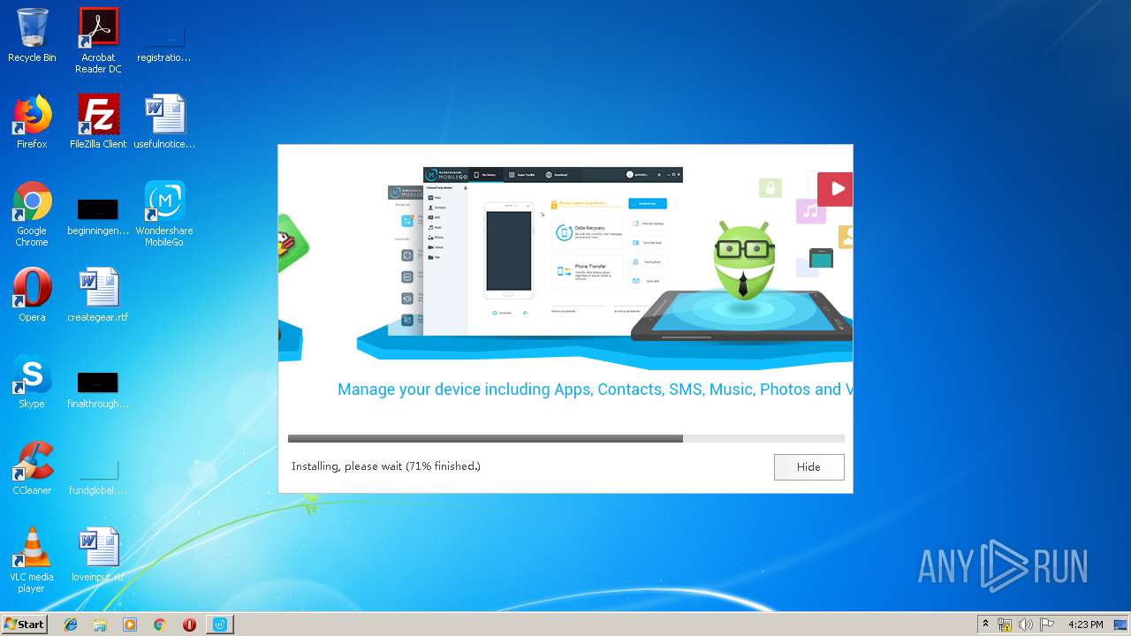Viewport: 1131px width, 636px height.
Task: Launch Skype desktop shortcut
Action: [32, 382]
